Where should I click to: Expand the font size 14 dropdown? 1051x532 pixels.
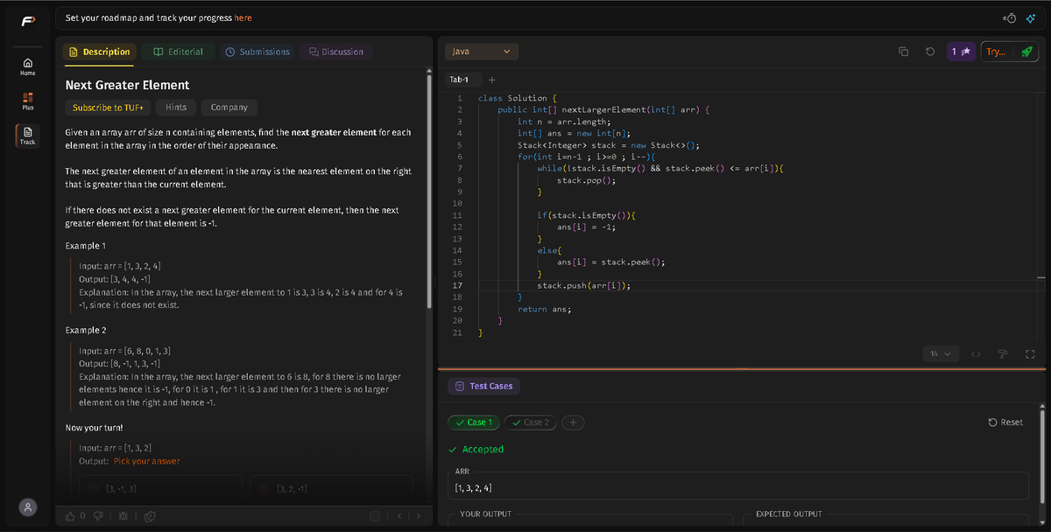(942, 353)
